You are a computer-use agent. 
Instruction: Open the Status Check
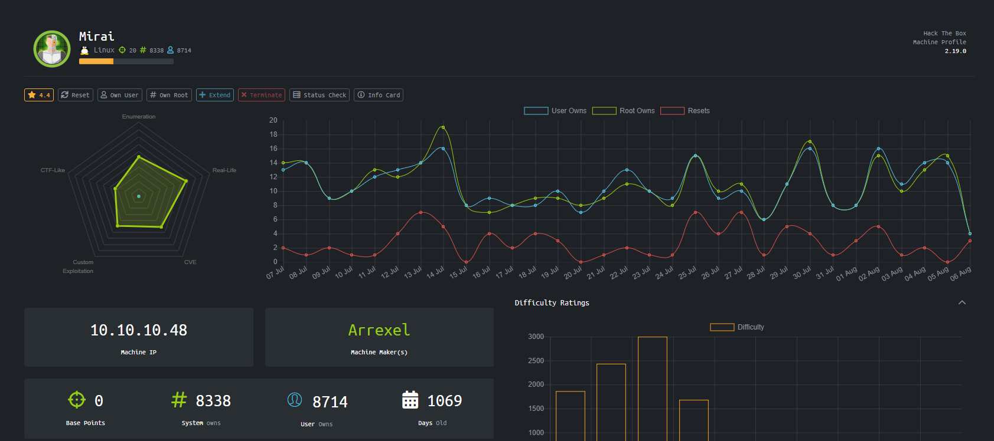(x=320, y=95)
